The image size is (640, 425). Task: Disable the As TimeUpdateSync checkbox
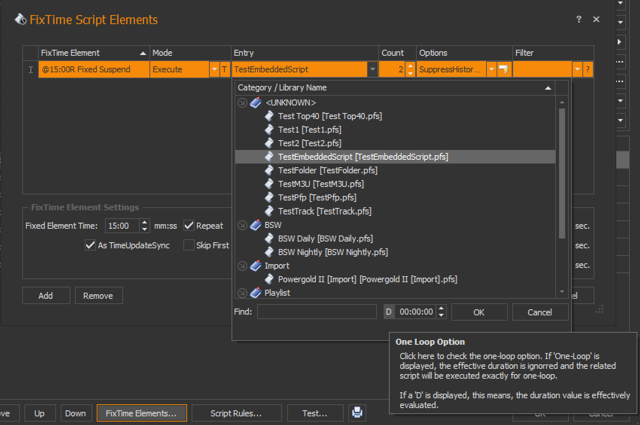point(90,245)
